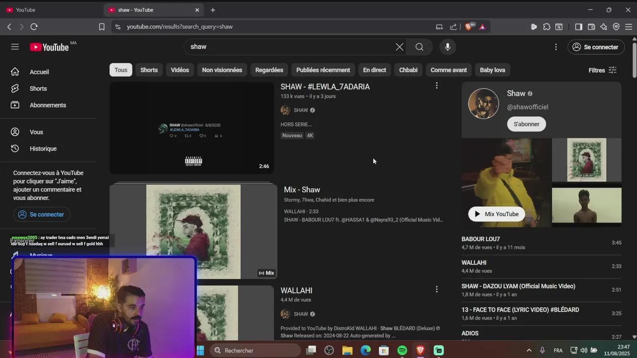Open the #LEWLA_7ADARIA video thumbnail

point(192,128)
